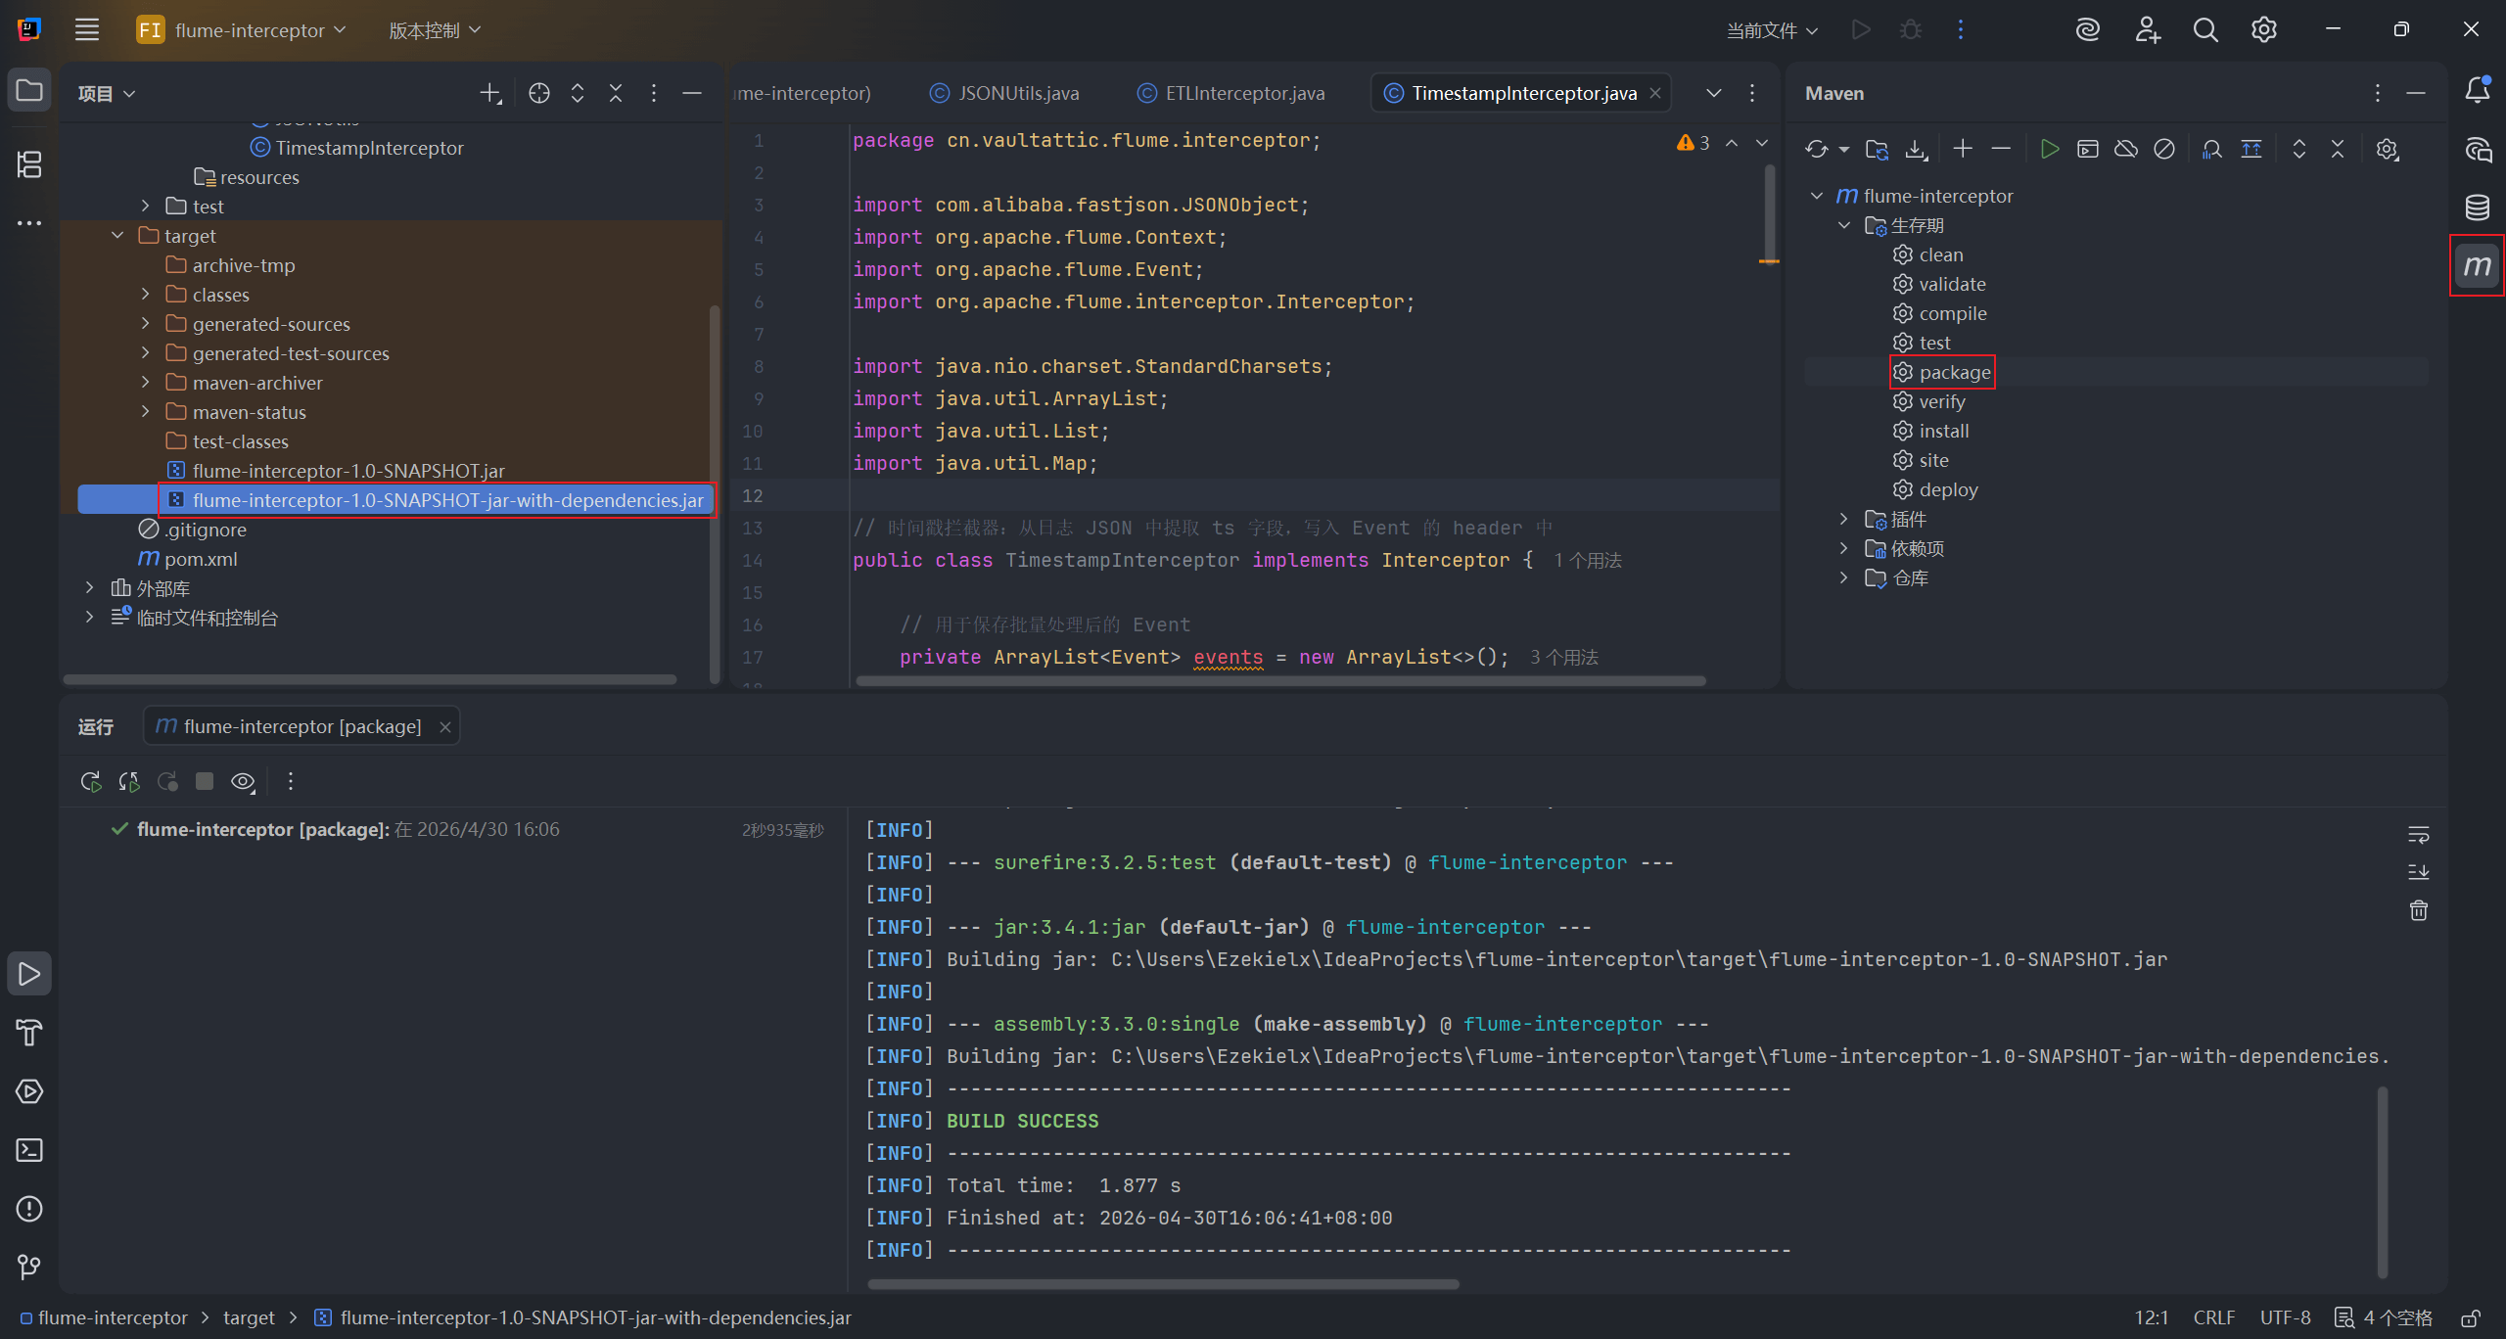Screen dimensions: 2506x1339
Task: Open the Run tool window icon
Action: pyautogui.click(x=29, y=974)
